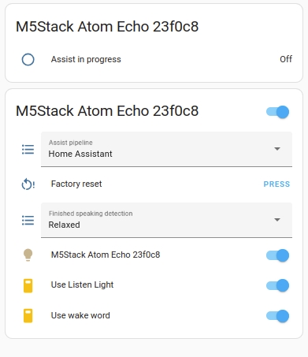Click the Assist in progress circle icon
308x357 pixels.
(28, 59)
